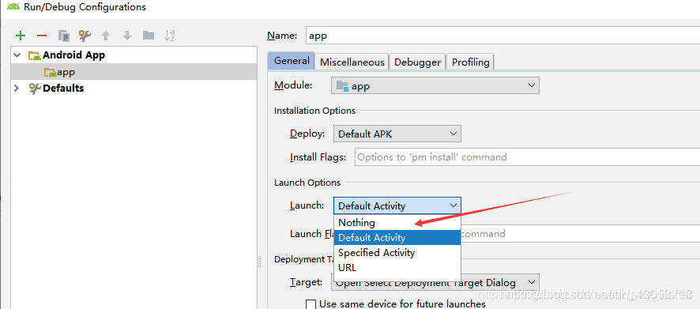This screenshot has height=309, width=700.
Task: Open the Debugger tab
Action: pos(417,62)
